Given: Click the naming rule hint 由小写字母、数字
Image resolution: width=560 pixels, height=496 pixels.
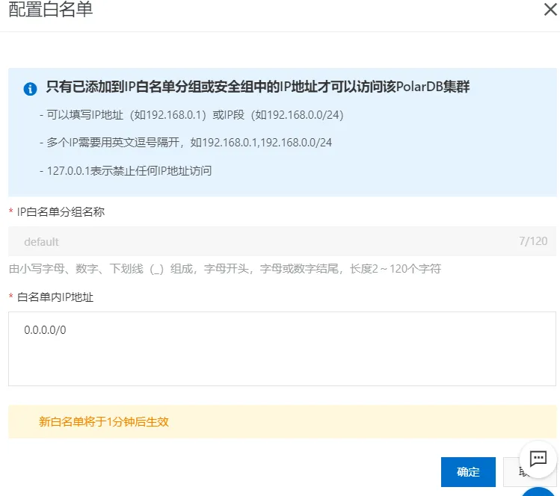Looking at the screenshot, I should click(225, 269).
